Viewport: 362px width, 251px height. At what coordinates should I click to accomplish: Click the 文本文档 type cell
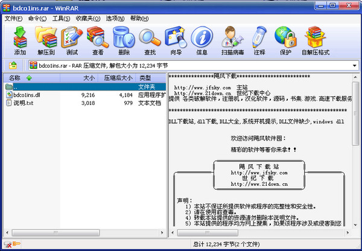pyautogui.click(x=150, y=103)
